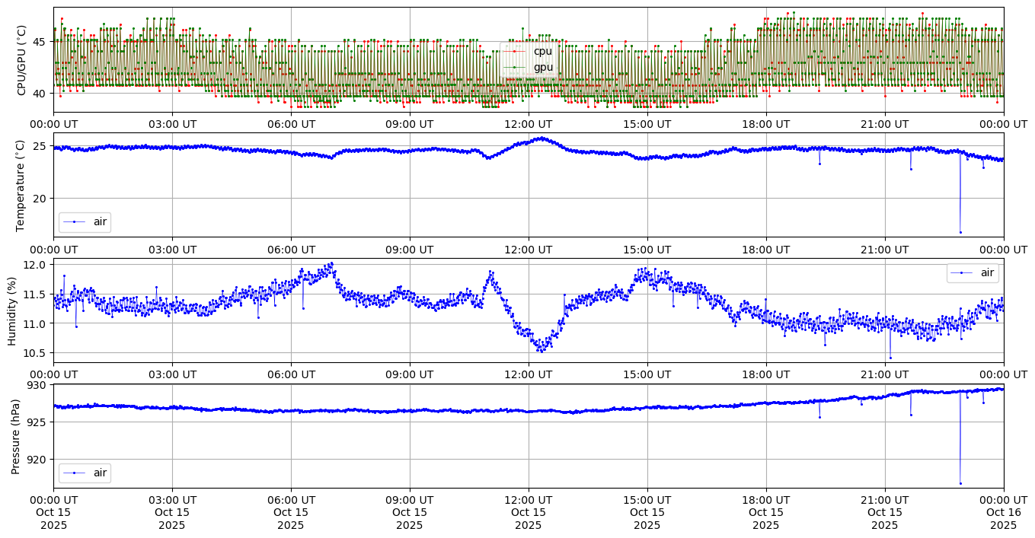Image resolution: width=1035 pixels, height=538 pixels.
Task: Click the Temperature (°C) y-axis label
Action: click(21, 185)
